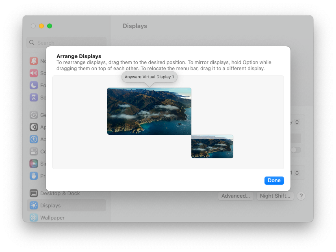Open Notifications via its bell icon
The height and width of the screenshot is (252, 336).
coord(34,61)
